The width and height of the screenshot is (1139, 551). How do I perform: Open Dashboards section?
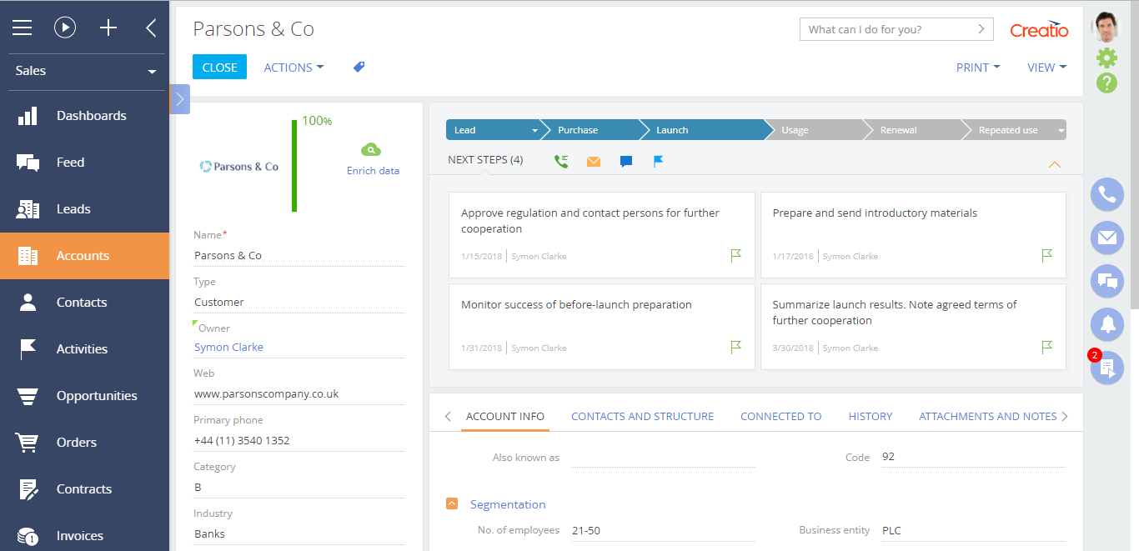pos(85,116)
